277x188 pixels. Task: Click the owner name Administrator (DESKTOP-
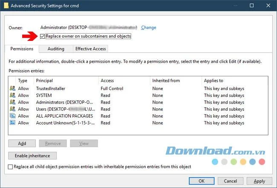[64, 28]
